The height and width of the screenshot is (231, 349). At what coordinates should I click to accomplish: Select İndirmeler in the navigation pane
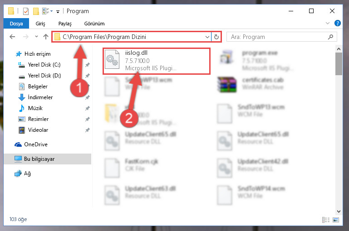(x=40, y=97)
